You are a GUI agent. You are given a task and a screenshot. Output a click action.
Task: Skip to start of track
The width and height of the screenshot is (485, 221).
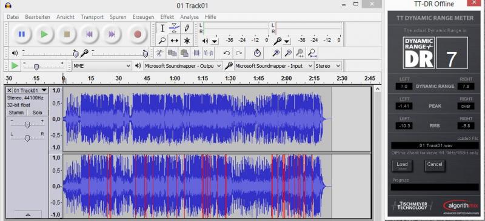(x=89, y=35)
